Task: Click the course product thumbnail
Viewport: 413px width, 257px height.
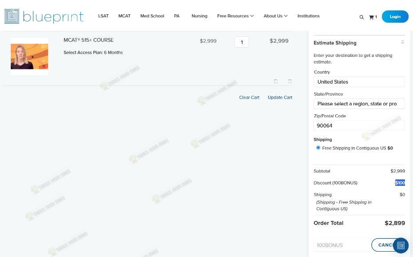Action: pyautogui.click(x=29, y=56)
